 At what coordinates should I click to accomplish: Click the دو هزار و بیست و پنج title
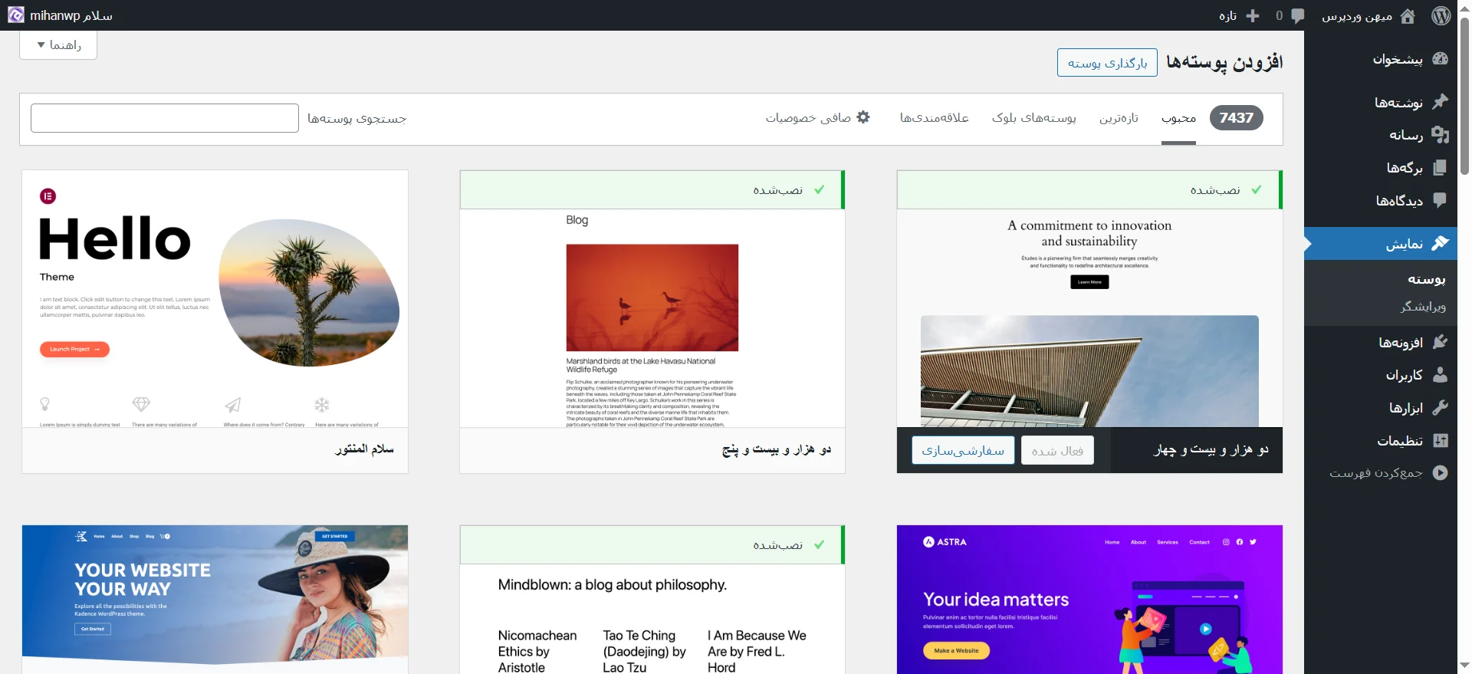pyautogui.click(x=777, y=449)
